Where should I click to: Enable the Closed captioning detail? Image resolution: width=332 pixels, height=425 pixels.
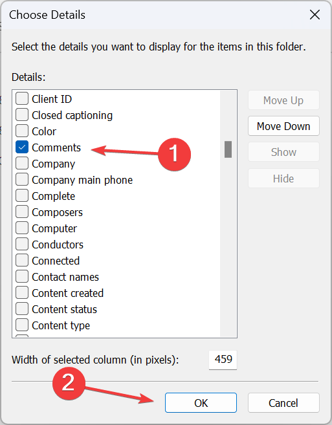tap(22, 114)
